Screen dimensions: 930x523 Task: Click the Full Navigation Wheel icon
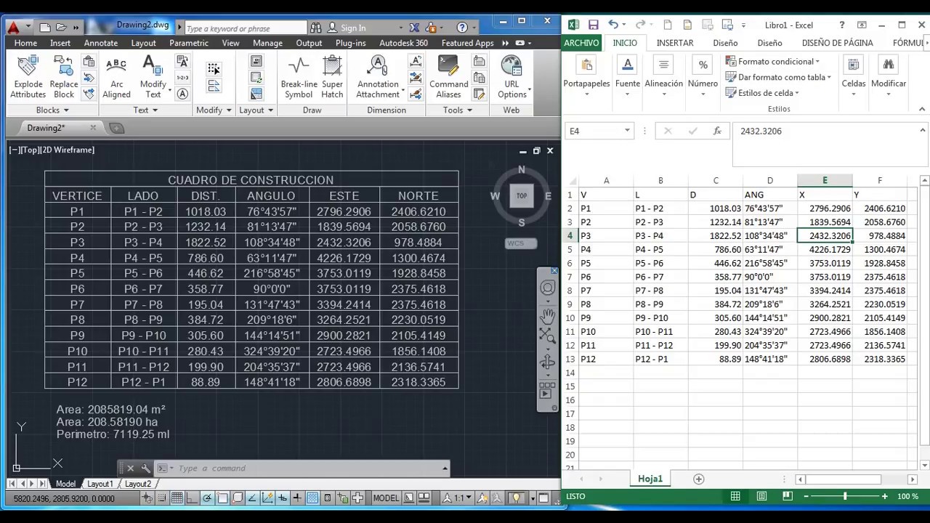(x=547, y=288)
